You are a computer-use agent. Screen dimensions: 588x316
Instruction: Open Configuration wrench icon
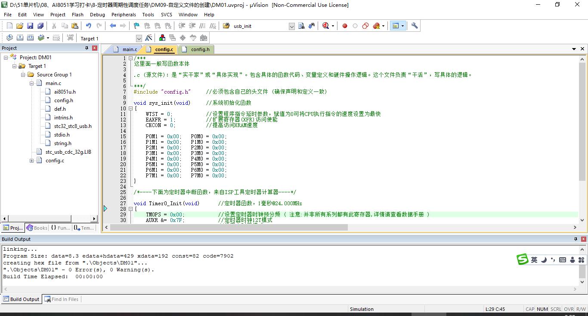click(415, 26)
